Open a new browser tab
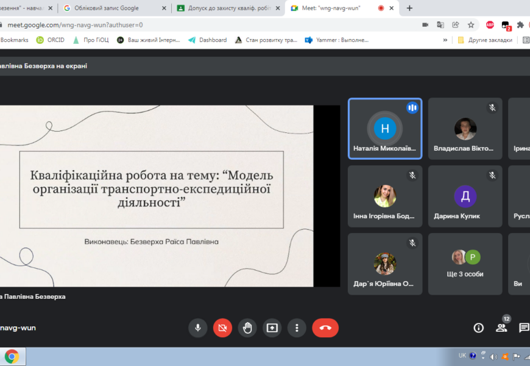Viewport: 530px width, 366px height. [x=409, y=9]
